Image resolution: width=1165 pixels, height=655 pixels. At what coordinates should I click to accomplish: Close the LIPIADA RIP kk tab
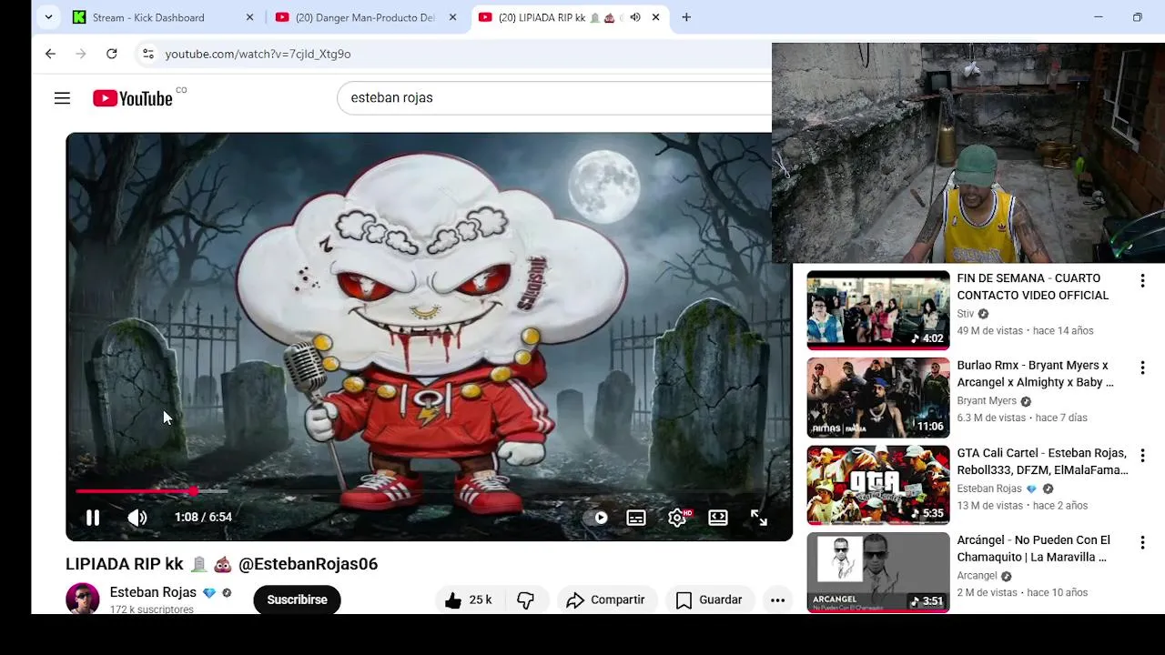(x=655, y=17)
